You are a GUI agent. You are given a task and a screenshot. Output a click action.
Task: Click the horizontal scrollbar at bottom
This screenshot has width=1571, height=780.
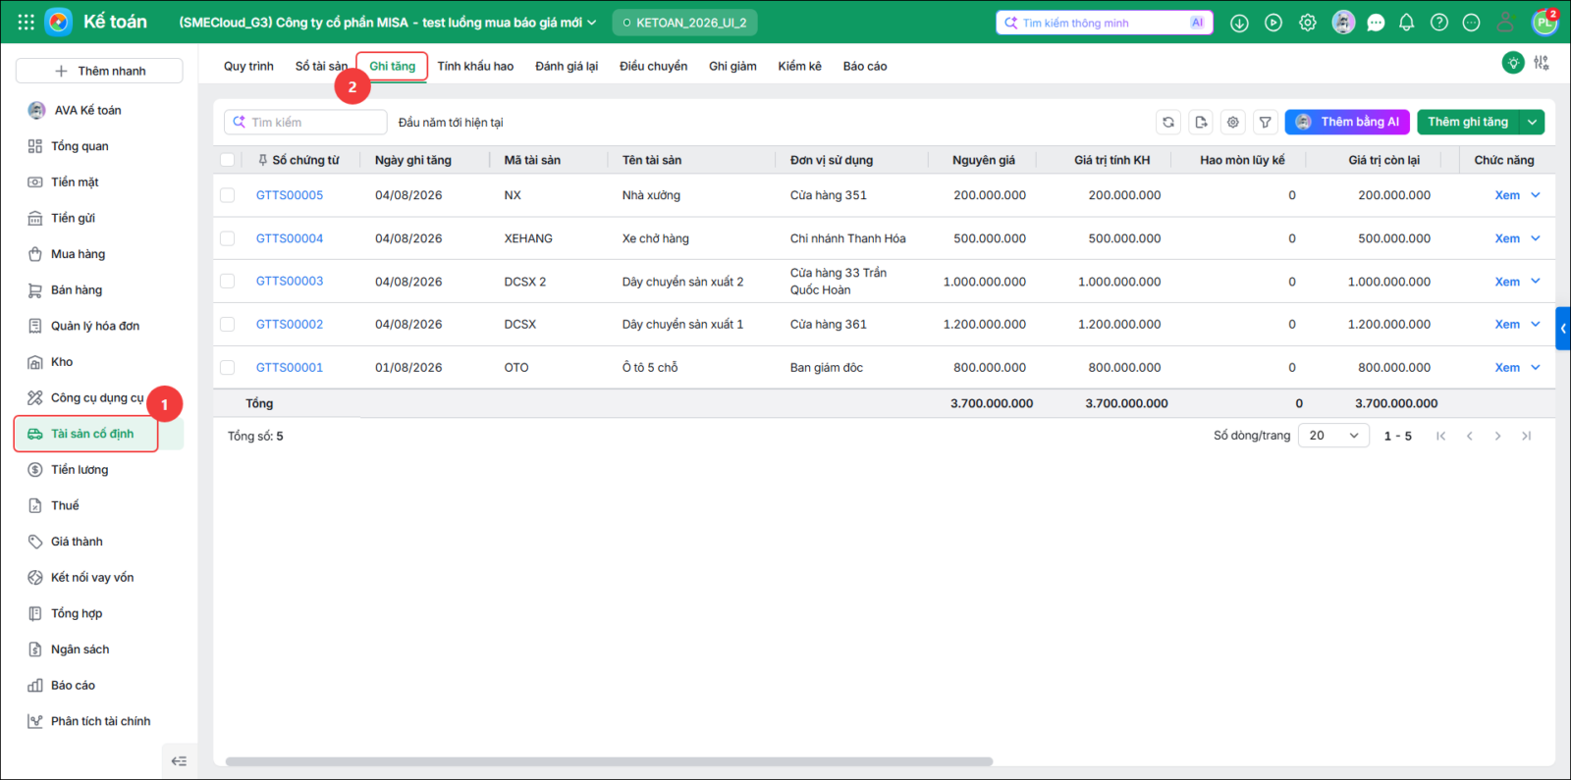pyautogui.click(x=609, y=761)
